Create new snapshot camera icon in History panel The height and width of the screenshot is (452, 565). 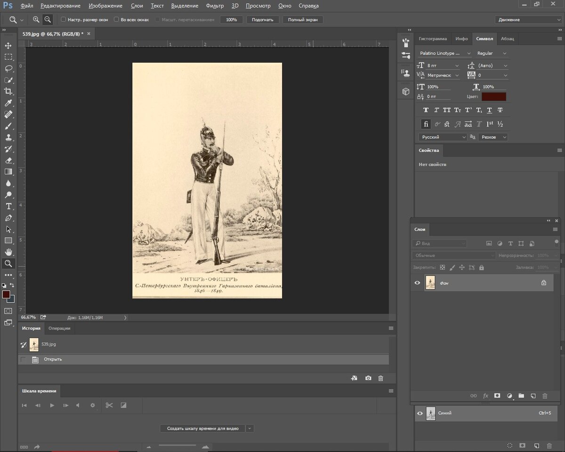point(368,378)
